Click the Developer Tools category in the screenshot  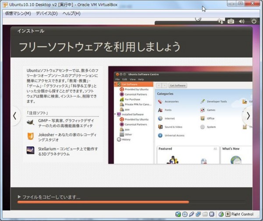pyautogui.click(x=213, y=102)
